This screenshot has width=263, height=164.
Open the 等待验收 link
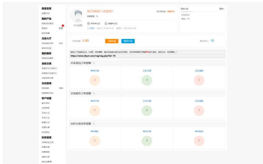199,131
